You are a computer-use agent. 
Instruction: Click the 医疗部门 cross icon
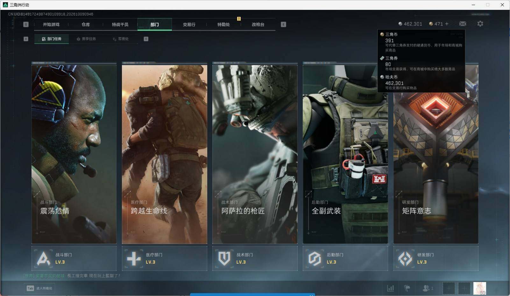pyautogui.click(x=134, y=259)
